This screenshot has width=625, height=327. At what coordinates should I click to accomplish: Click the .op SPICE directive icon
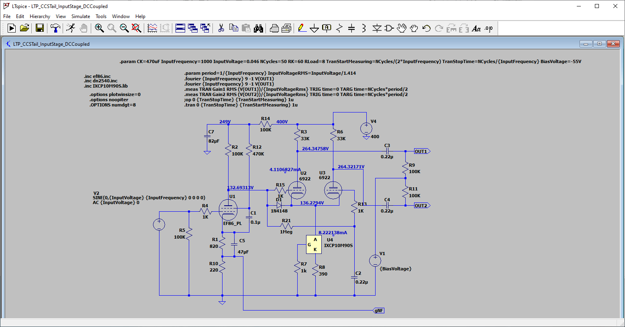[x=488, y=28]
